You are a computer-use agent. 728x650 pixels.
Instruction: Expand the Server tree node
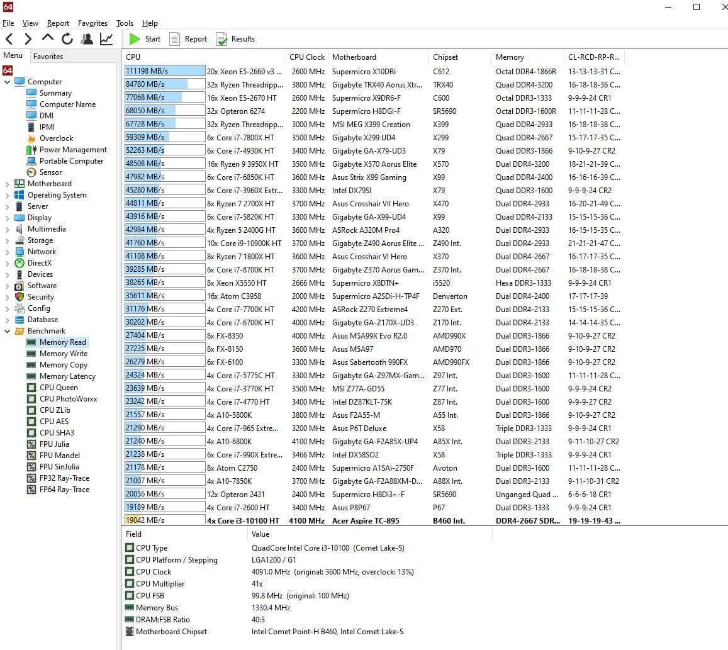[x=7, y=206]
